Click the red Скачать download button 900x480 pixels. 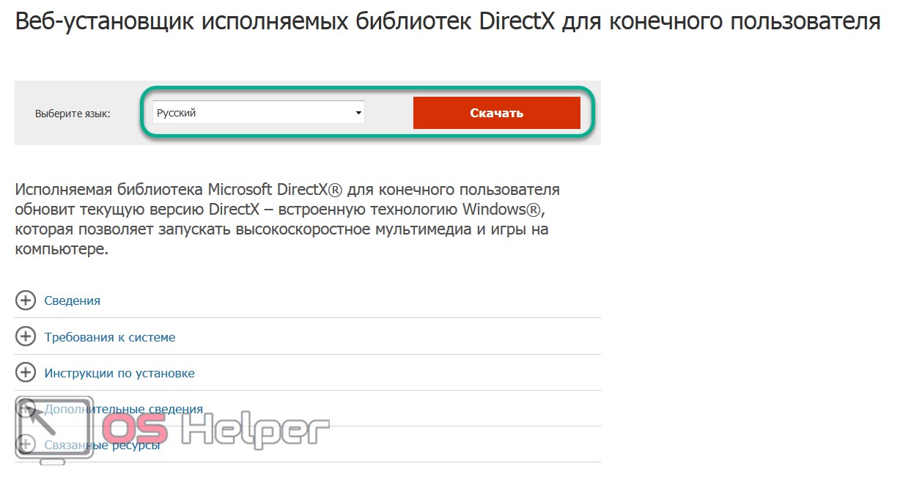497,113
